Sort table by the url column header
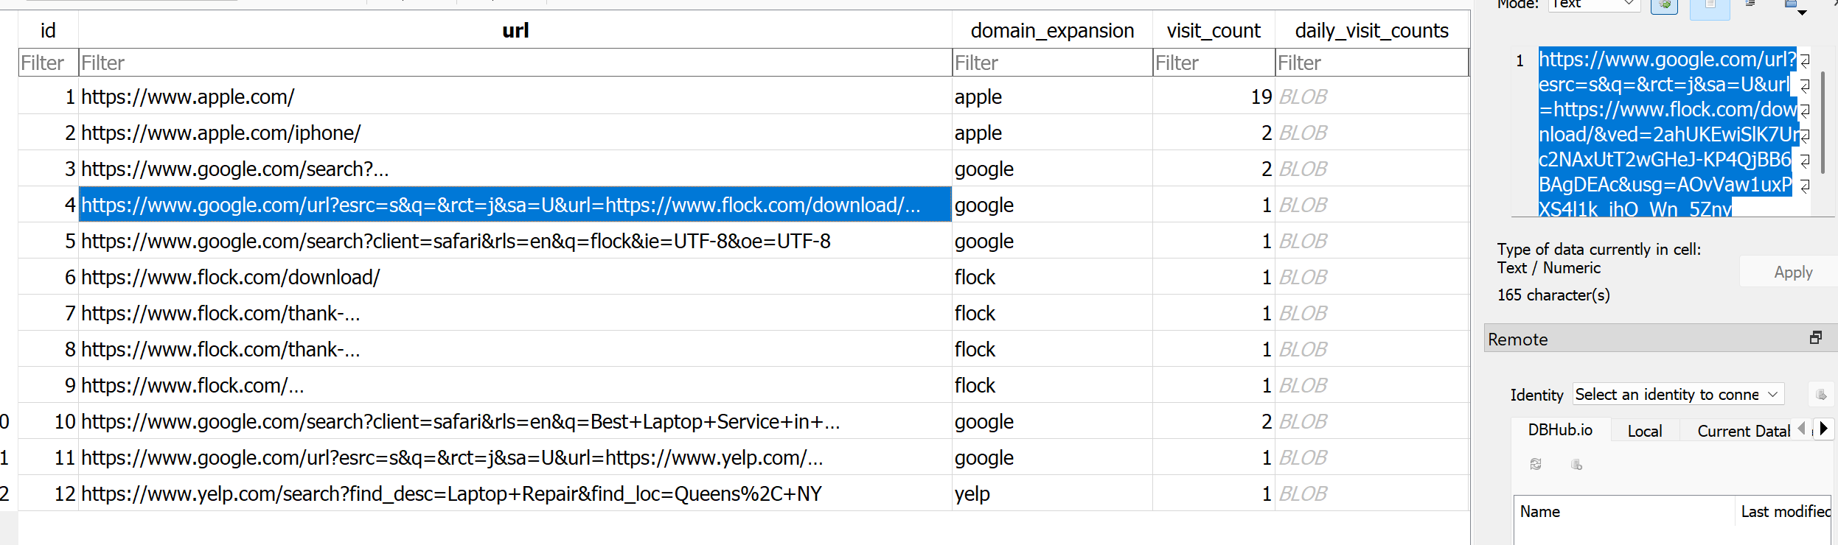This screenshot has height=545, width=1838. 515,31
